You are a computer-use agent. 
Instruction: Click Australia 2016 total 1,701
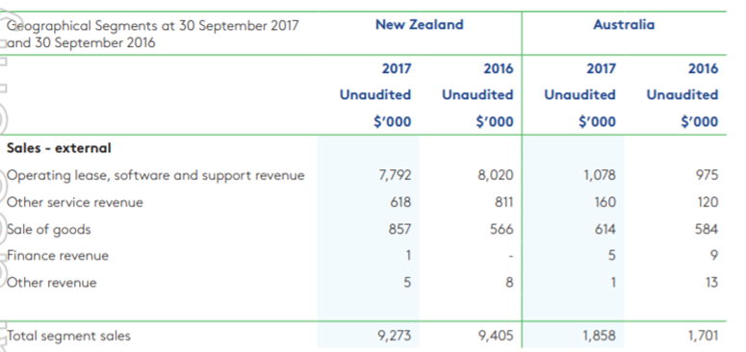(703, 337)
